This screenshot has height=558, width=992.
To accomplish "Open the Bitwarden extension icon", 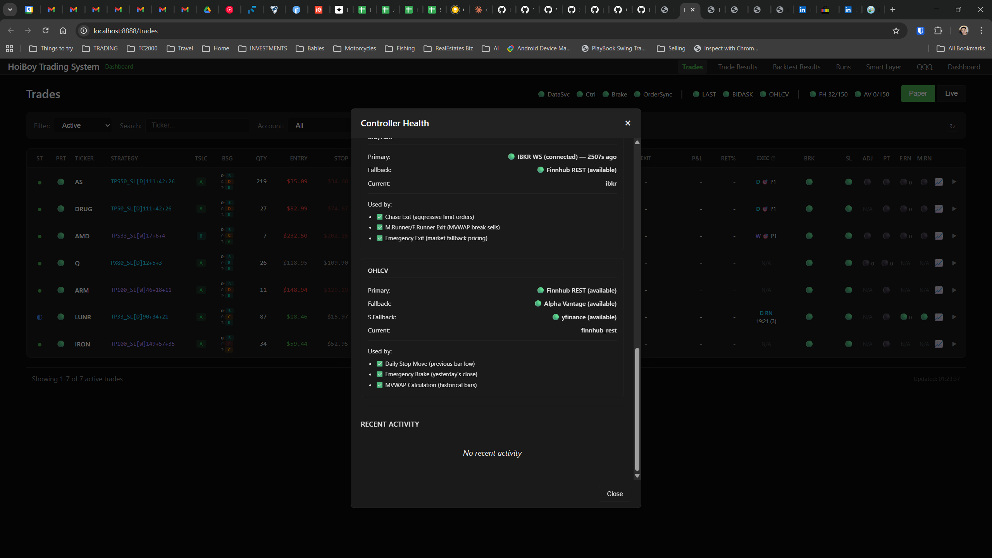I will coord(921,31).
